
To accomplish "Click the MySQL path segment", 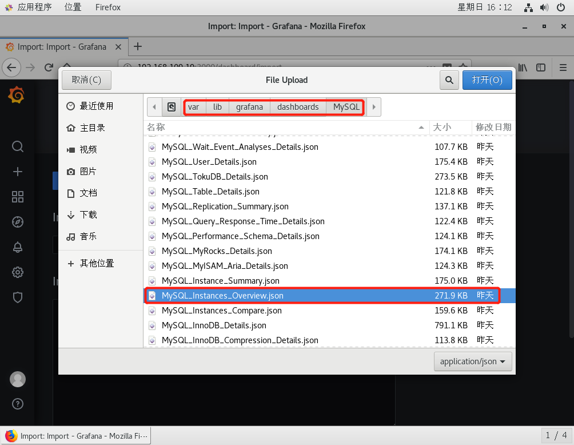I will (346, 107).
